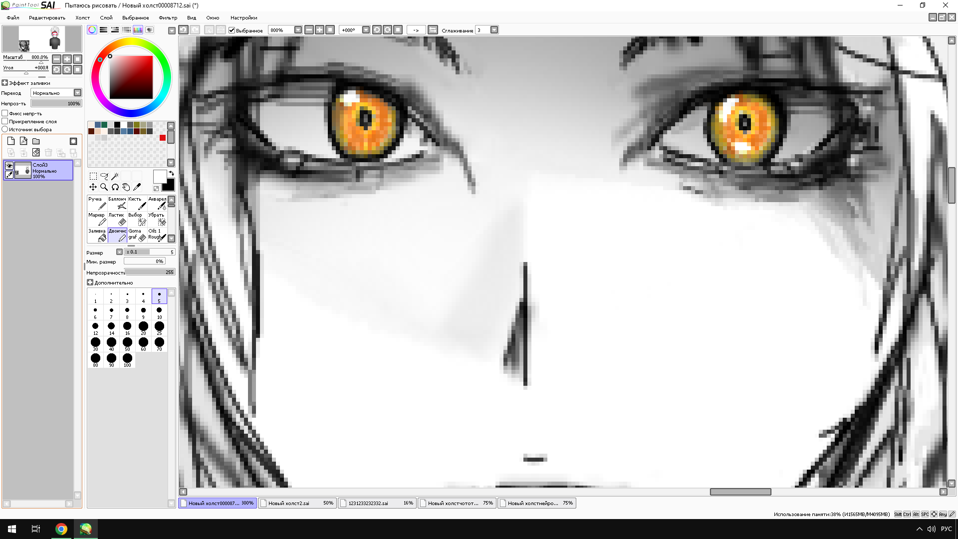This screenshot has width=958, height=539.
Task: Pick the Eyedropper color picker tool
Action: point(137,187)
